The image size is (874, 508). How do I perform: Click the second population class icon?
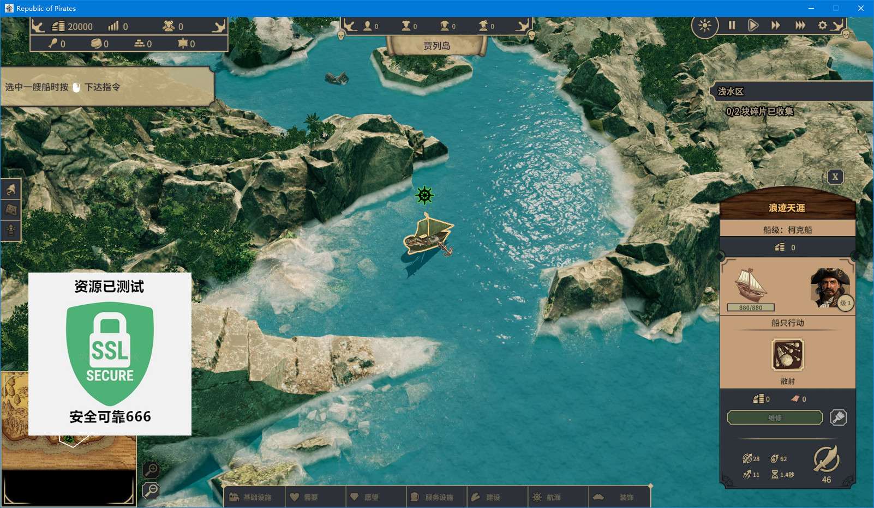[x=405, y=26]
